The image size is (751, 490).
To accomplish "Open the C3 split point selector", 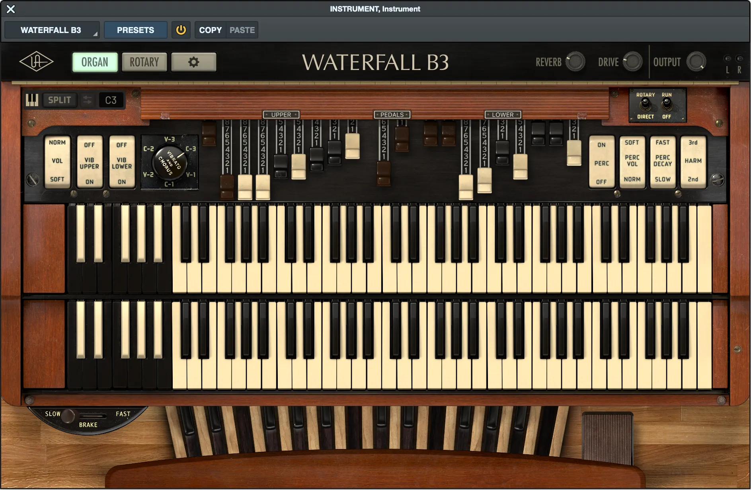I will pos(111,100).
